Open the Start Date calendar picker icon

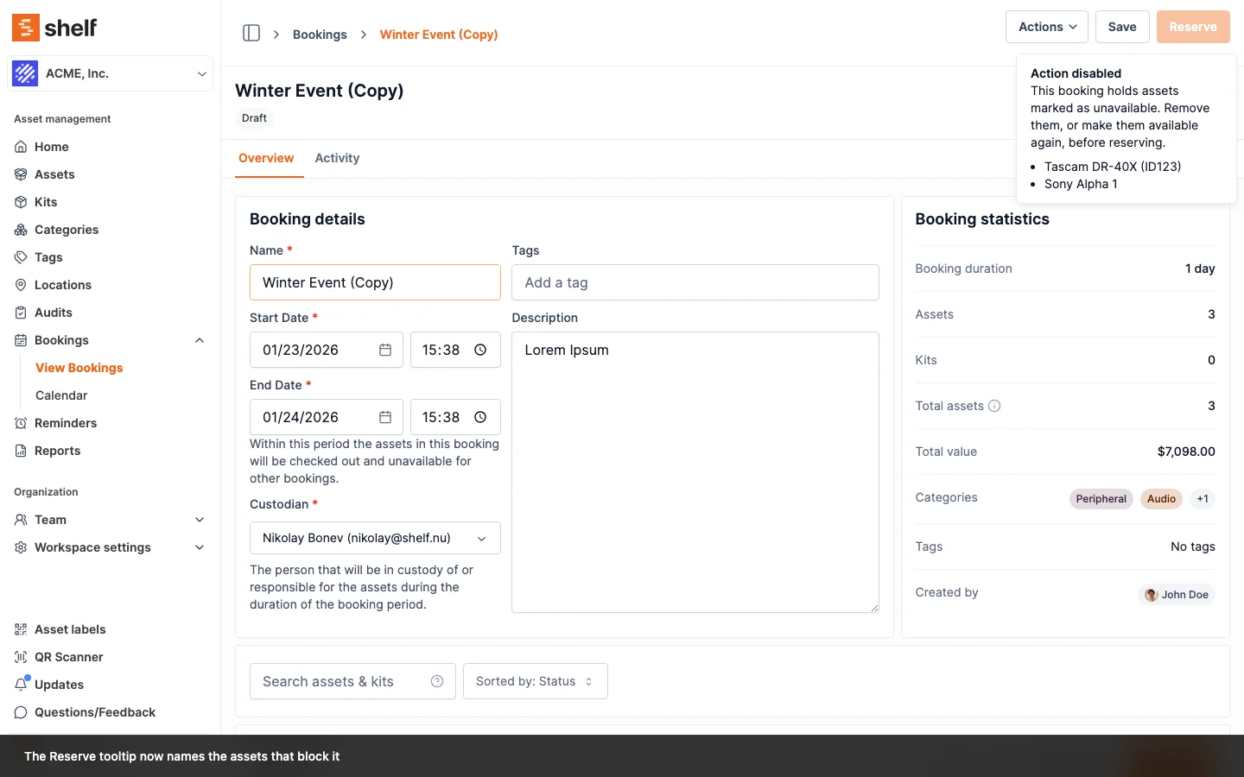pyautogui.click(x=385, y=350)
